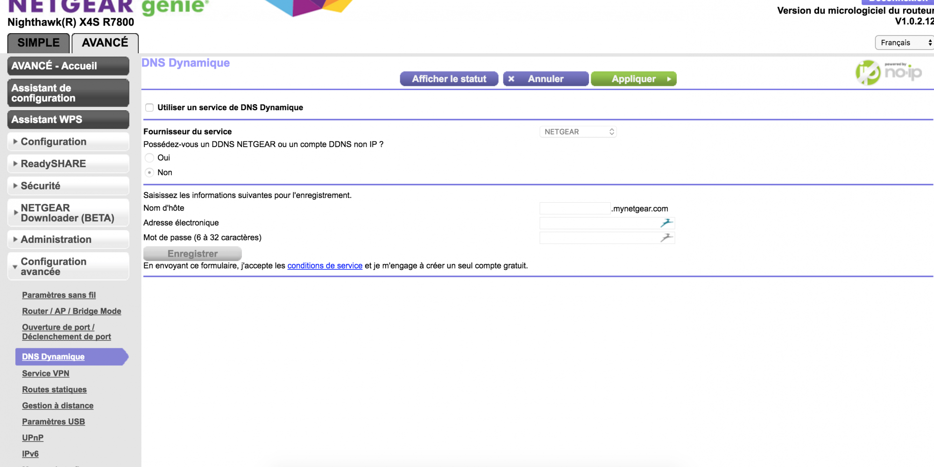The width and height of the screenshot is (934, 467).
Task: Open Gestion à distance link
Action: click(x=58, y=406)
